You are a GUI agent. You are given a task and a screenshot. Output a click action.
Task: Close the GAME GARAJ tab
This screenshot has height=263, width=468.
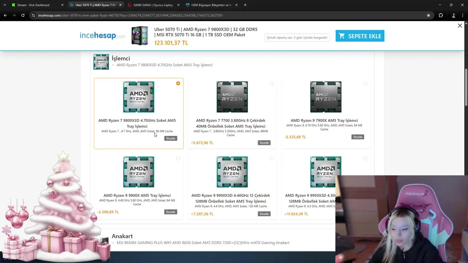tap(178, 5)
